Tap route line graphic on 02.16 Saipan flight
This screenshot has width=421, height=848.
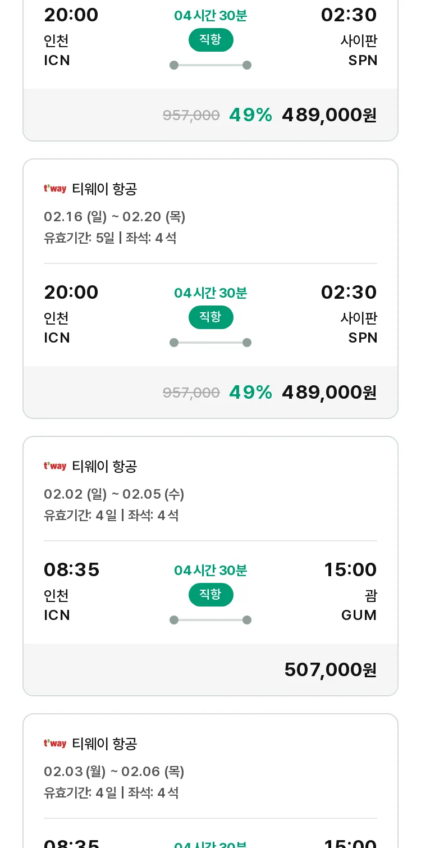pyautogui.click(x=210, y=343)
